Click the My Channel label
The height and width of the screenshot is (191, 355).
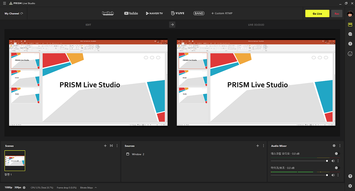12,13
